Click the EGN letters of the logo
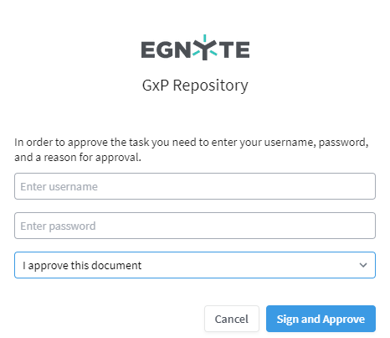 tap(166, 49)
